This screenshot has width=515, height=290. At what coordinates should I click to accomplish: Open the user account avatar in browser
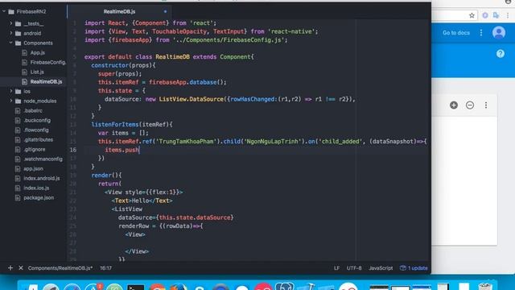(x=499, y=32)
